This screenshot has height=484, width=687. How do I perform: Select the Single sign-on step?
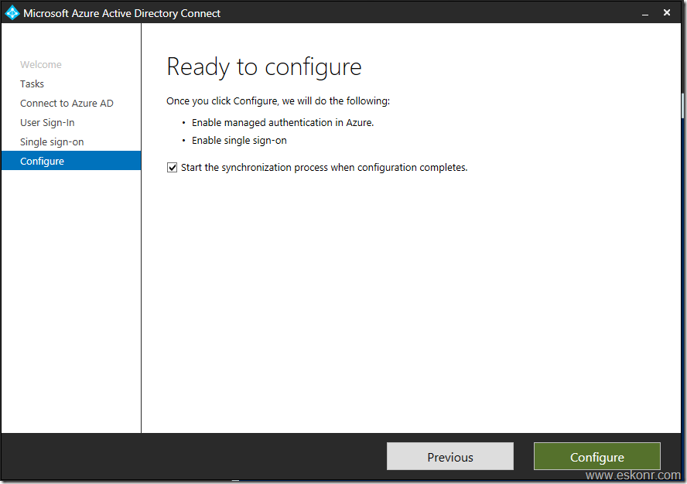tap(52, 141)
